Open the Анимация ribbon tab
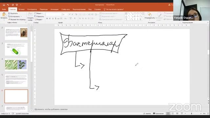210x118 pixels. 54,10
